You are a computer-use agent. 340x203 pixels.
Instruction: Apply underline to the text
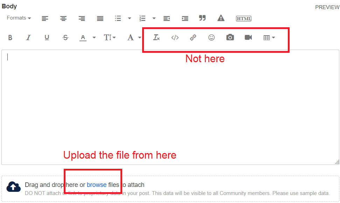pyautogui.click(x=47, y=37)
